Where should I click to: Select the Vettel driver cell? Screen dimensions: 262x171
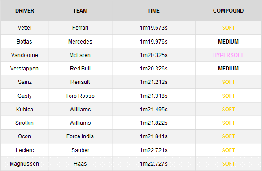coord(25,27)
